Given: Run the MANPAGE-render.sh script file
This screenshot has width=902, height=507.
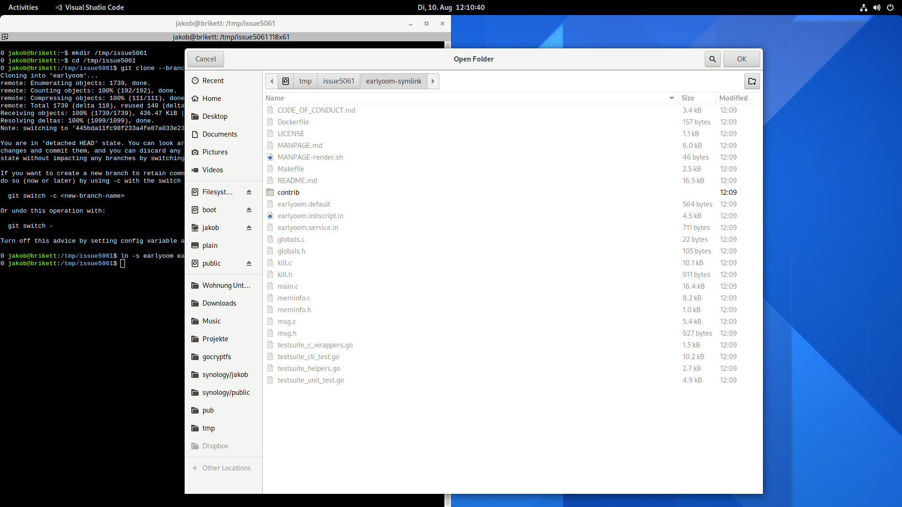Looking at the screenshot, I should tap(311, 157).
